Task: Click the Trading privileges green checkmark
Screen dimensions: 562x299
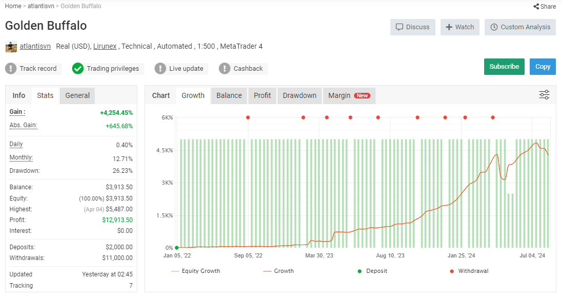Action: 78,68
